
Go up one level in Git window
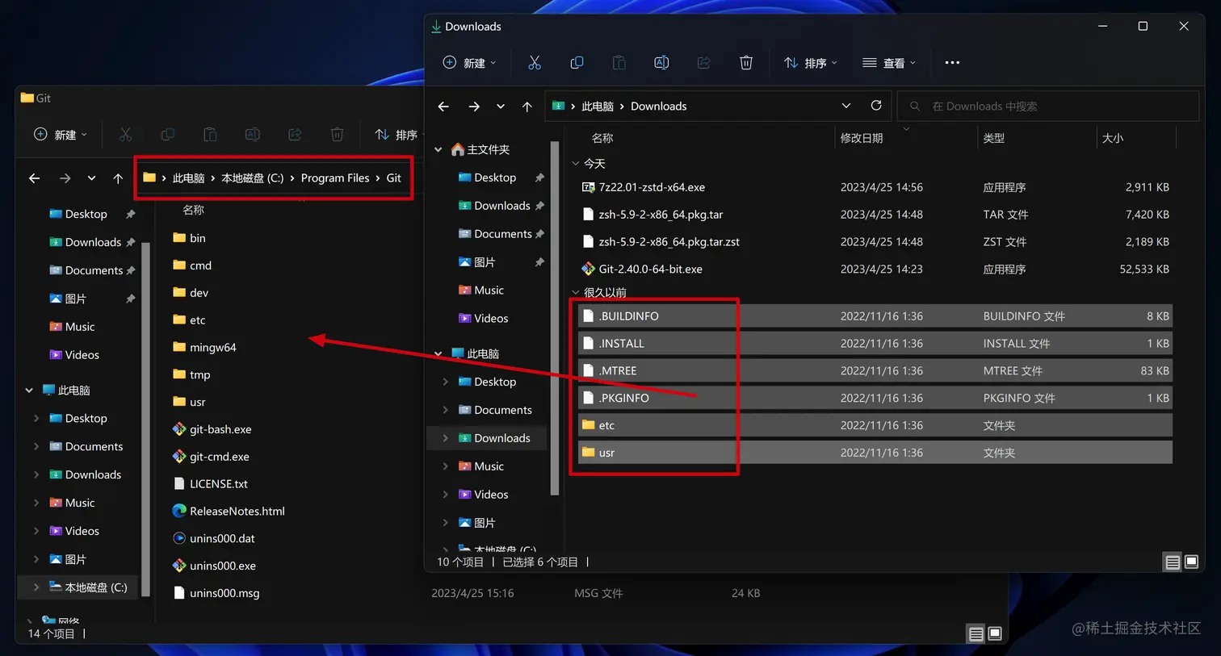118,178
